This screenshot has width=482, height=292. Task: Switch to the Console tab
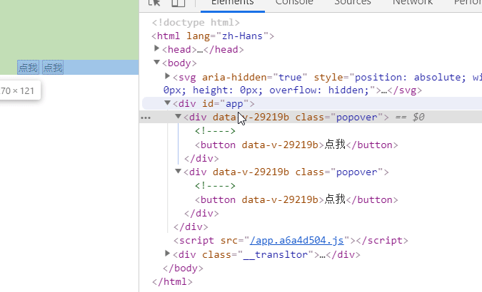tap(293, 3)
